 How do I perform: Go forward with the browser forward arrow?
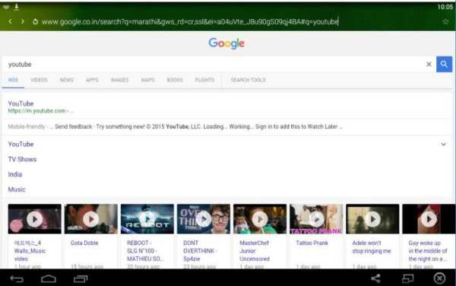click(23, 21)
